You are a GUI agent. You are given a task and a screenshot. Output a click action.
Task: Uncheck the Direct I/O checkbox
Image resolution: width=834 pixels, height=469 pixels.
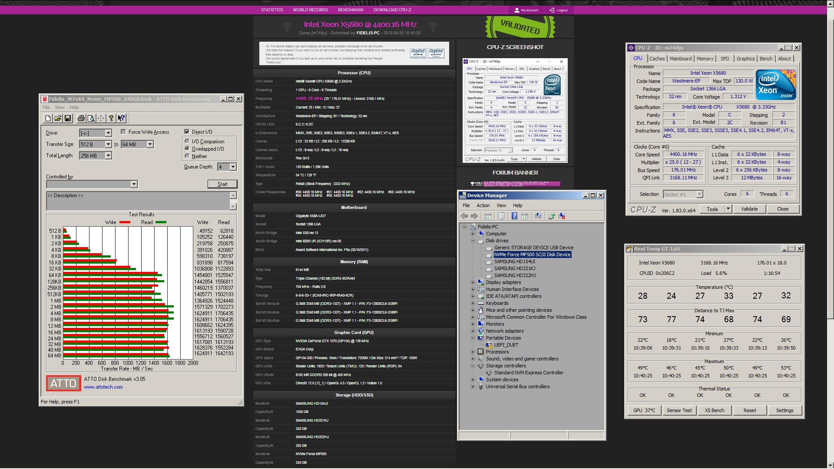point(187,132)
